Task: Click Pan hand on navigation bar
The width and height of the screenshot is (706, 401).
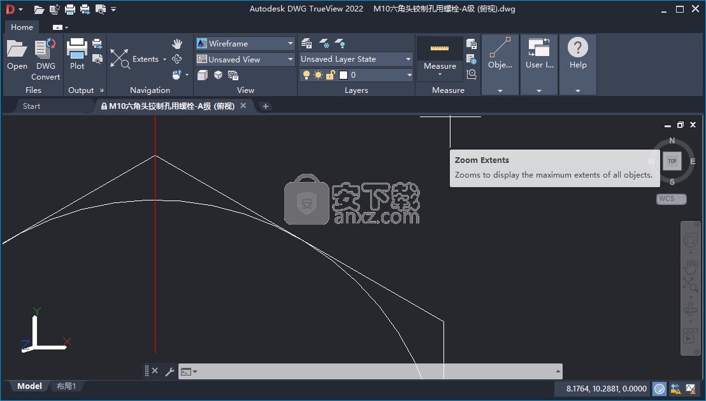Action: pos(690,267)
